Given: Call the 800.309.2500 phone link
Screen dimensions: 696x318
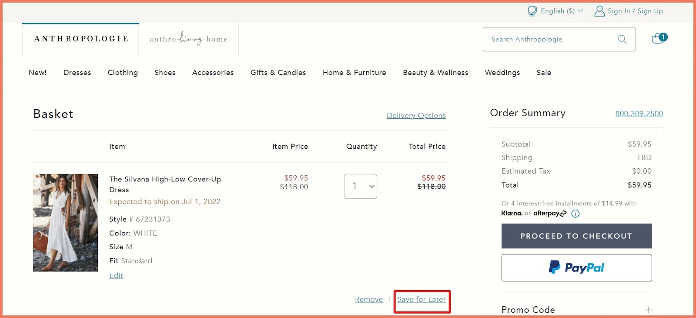Looking at the screenshot, I should [639, 114].
